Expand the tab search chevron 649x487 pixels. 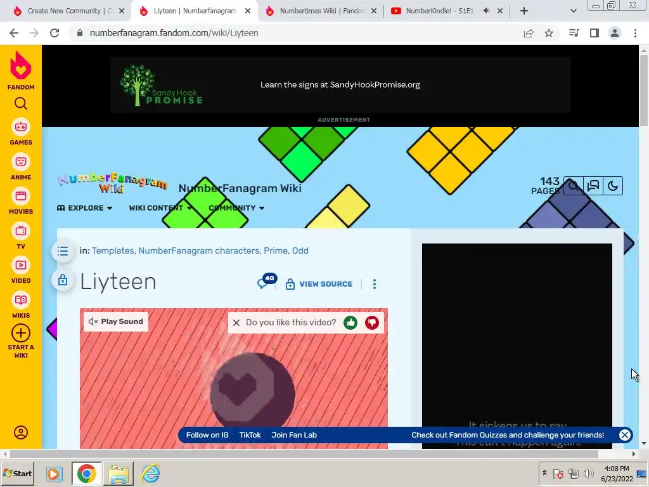point(573,11)
